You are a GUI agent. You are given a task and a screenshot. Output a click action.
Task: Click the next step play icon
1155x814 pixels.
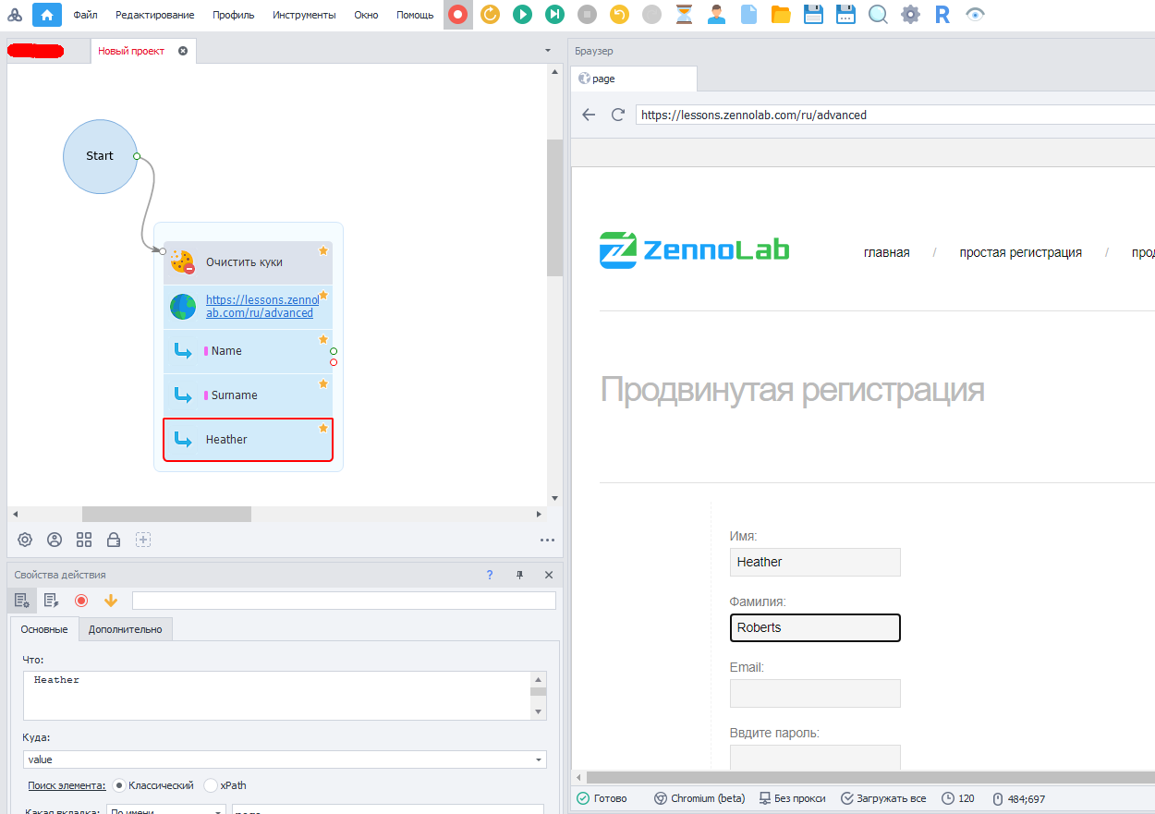point(554,14)
